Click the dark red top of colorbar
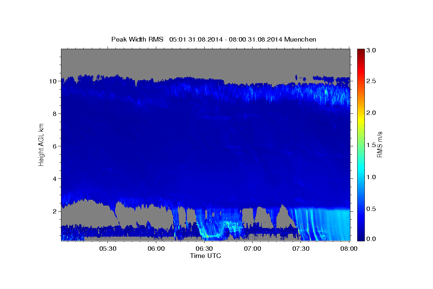The image size is (433, 289). click(360, 51)
